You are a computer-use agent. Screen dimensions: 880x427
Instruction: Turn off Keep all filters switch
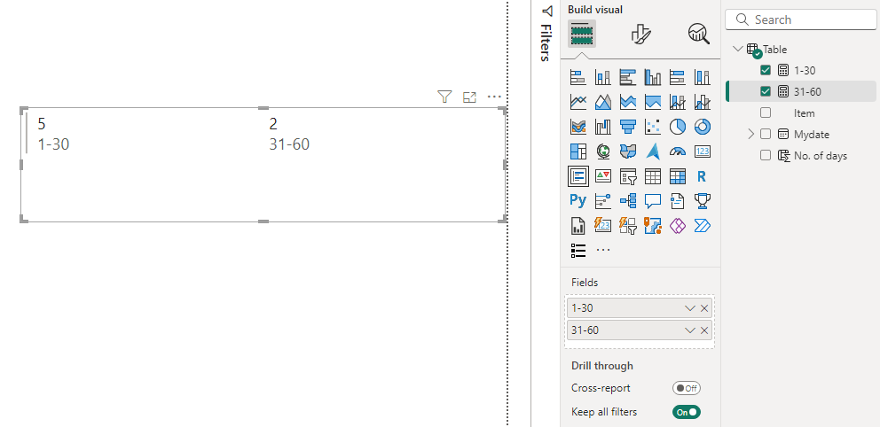point(687,412)
